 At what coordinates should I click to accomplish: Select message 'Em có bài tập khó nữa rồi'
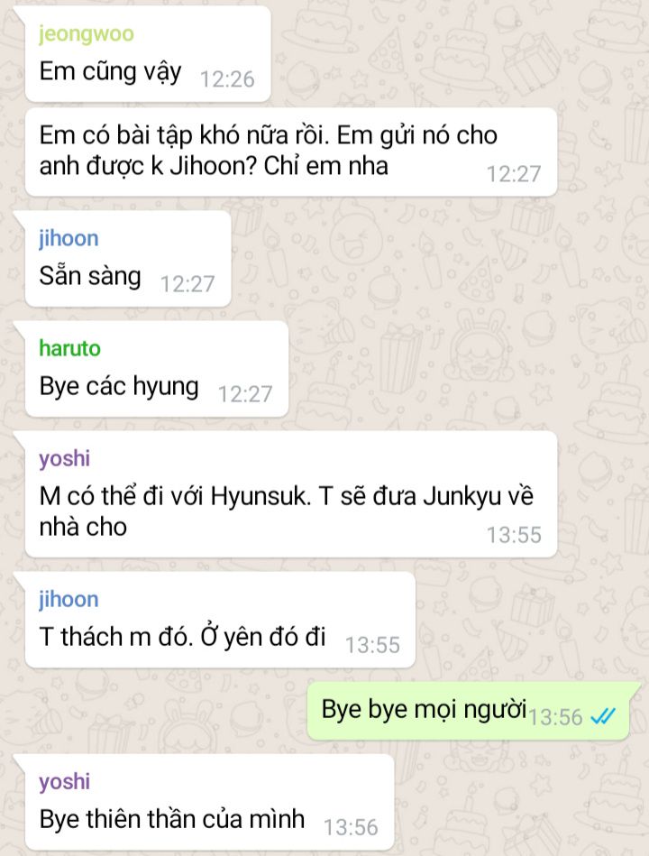[290, 152]
